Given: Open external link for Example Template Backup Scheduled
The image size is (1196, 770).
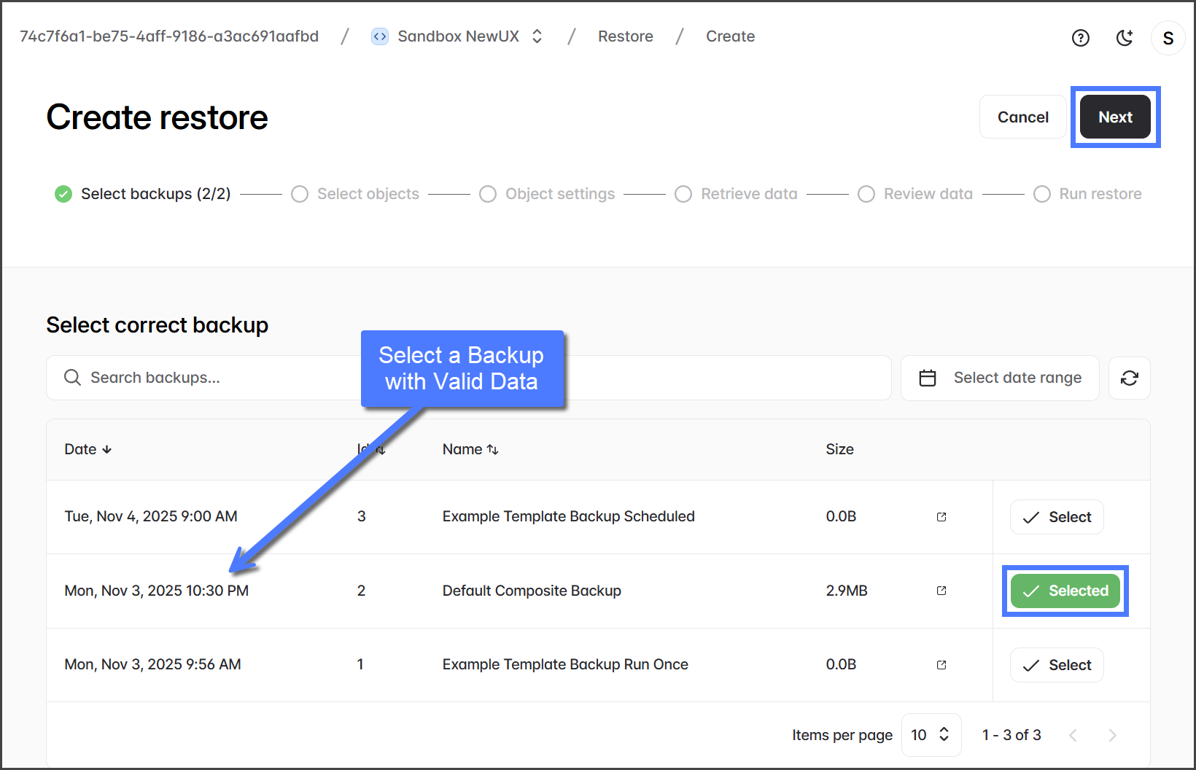Looking at the screenshot, I should click(x=941, y=517).
